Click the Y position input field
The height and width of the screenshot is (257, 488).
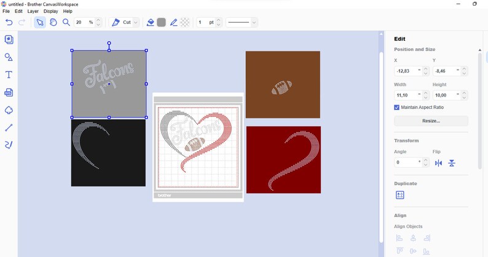pos(447,71)
